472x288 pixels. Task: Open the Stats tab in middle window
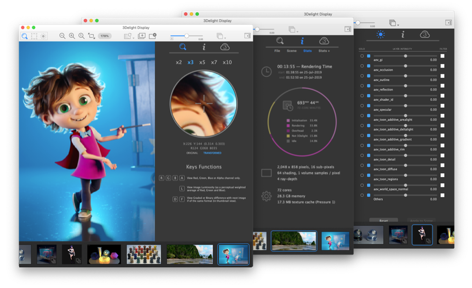(x=307, y=51)
